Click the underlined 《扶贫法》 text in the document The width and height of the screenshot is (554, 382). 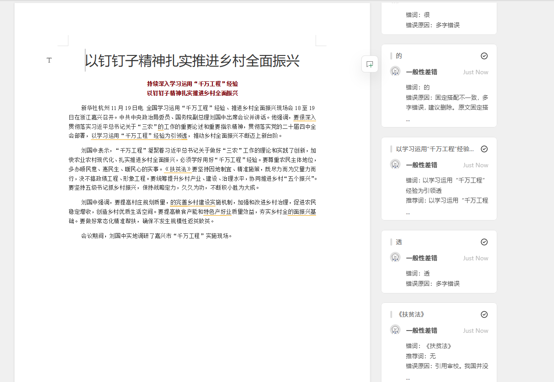(178, 170)
